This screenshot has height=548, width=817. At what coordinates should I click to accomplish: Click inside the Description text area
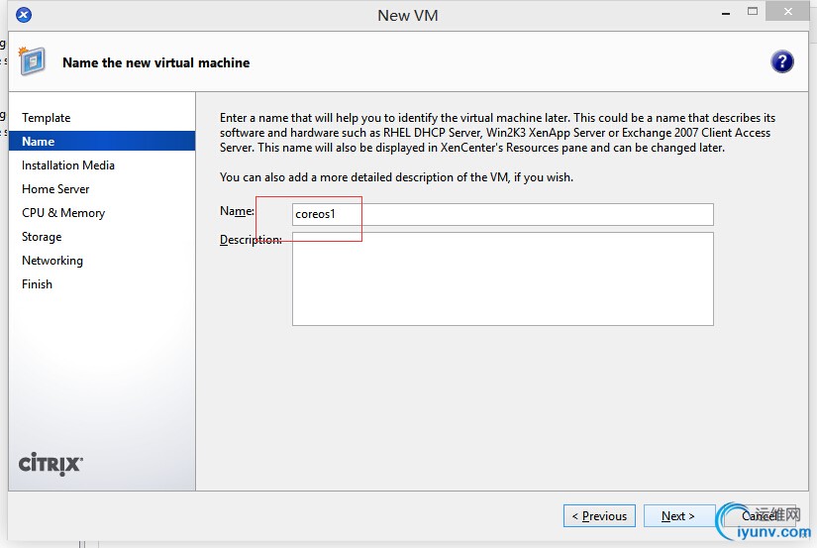502,278
